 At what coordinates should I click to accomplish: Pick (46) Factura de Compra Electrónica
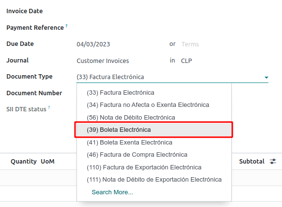click(x=154, y=155)
